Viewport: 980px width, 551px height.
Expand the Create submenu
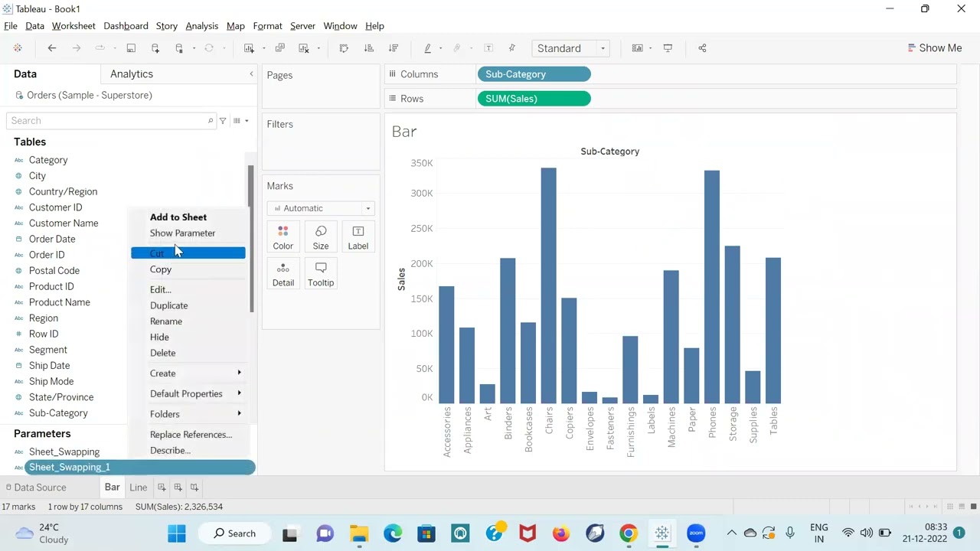point(188,373)
